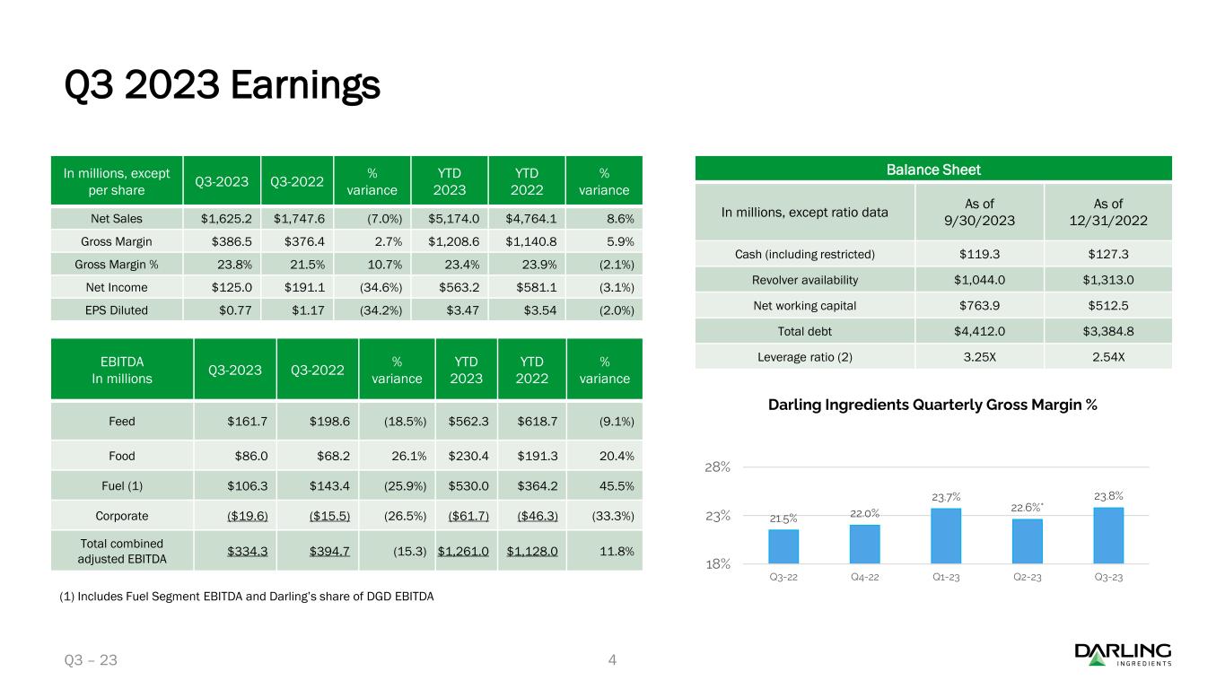The height and width of the screenshot is (689, 1225).
Task: Click the "Balance Sheet" table header
Action: point(933,169)
